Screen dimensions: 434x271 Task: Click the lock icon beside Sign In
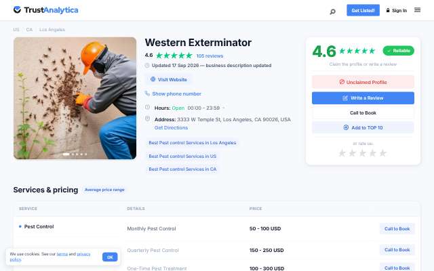coord(388,10)
